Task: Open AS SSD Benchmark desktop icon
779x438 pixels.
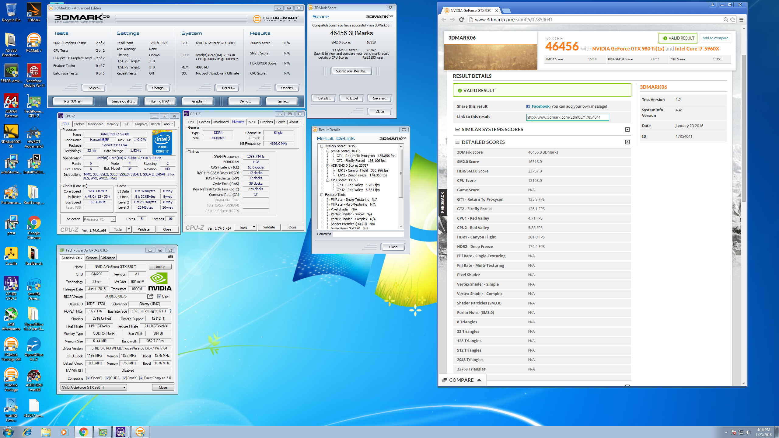Action: (11, 45)
